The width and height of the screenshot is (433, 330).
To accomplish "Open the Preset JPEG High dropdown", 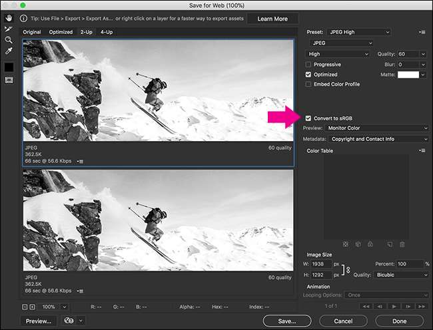I will point(359,32).
